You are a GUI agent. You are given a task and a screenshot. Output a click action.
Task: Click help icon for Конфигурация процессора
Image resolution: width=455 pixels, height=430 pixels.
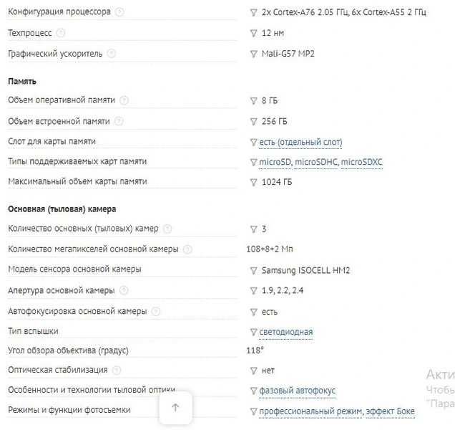point(119,12)
